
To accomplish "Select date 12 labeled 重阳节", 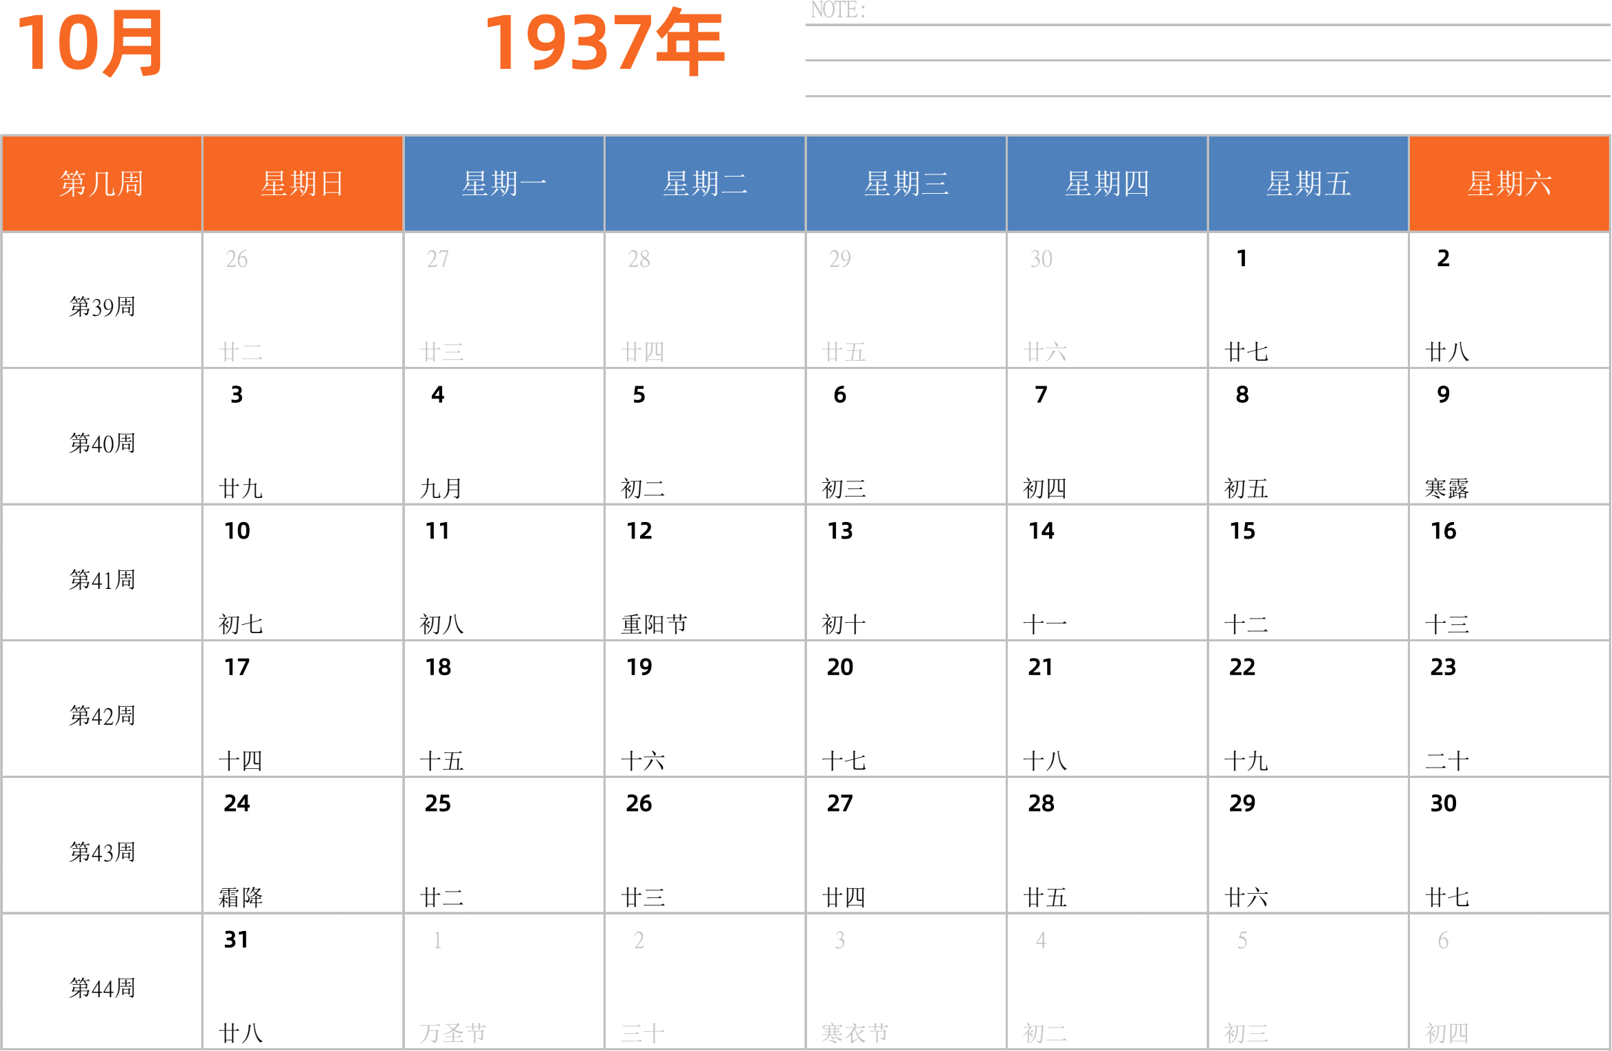I will coord(704,572).
